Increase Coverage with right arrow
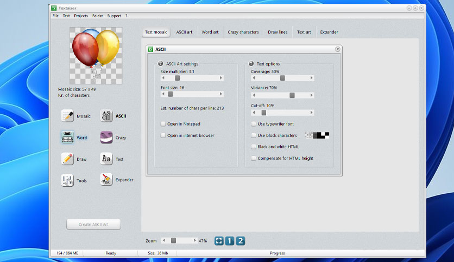 click(x=311, y=78)
